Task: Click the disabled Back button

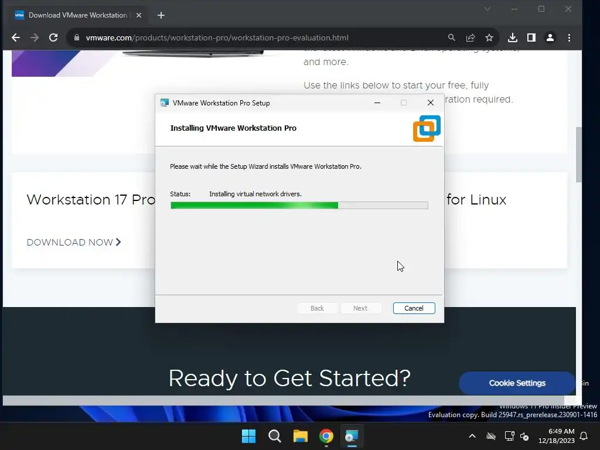Action: (317, 308)
